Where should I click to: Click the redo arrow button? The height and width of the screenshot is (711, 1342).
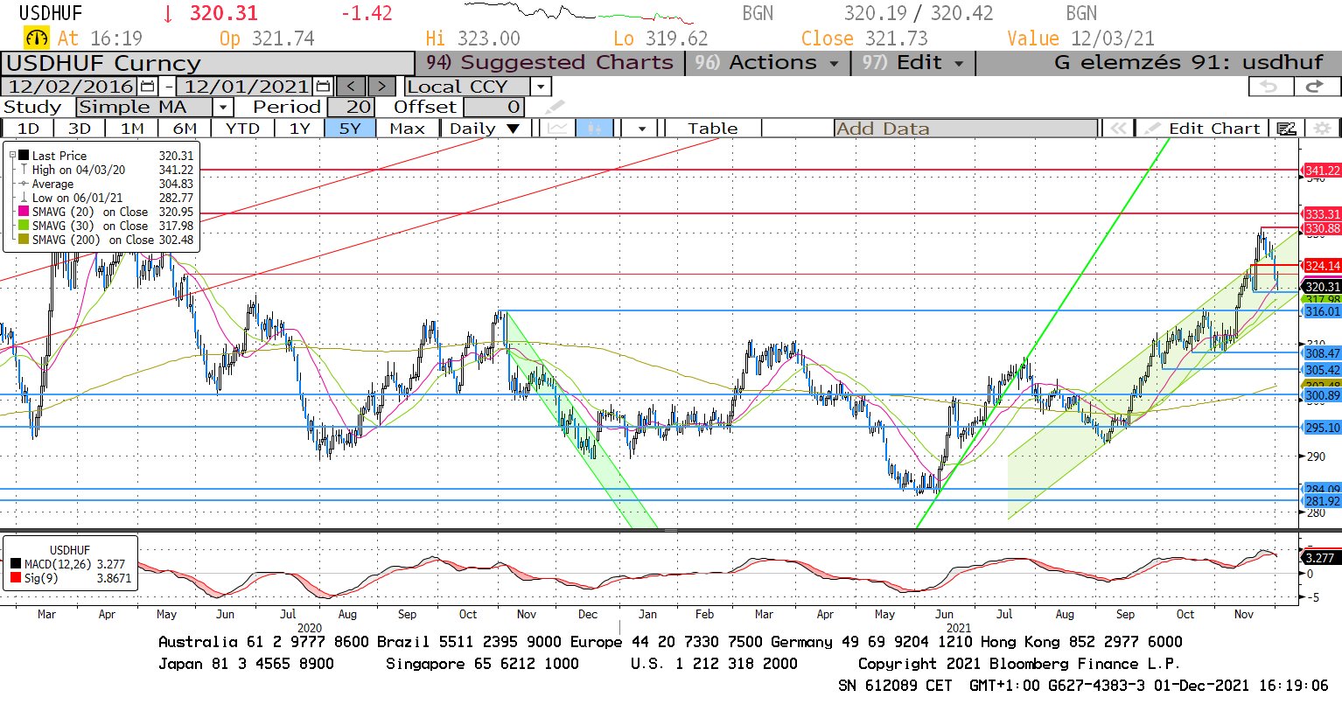pyautogui.click(x=1315, y=86)
